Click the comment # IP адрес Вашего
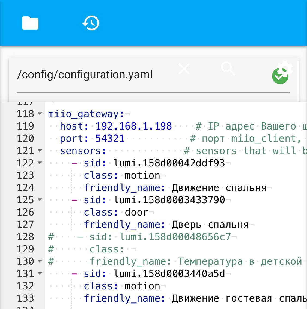Image resolution: width=307 pixels, height=309 pixels. coord(246,126)
